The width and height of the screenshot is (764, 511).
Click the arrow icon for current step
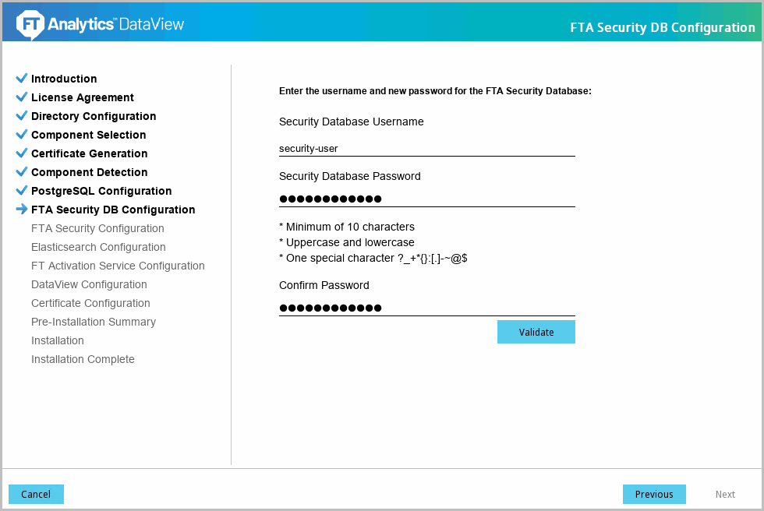[x=22, y=210]
